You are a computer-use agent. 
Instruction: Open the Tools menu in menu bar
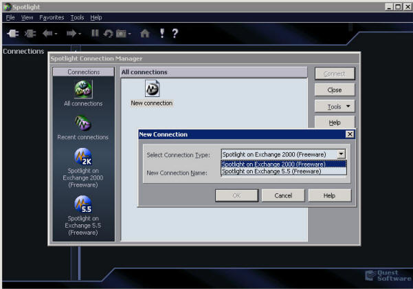pos(77,18)
